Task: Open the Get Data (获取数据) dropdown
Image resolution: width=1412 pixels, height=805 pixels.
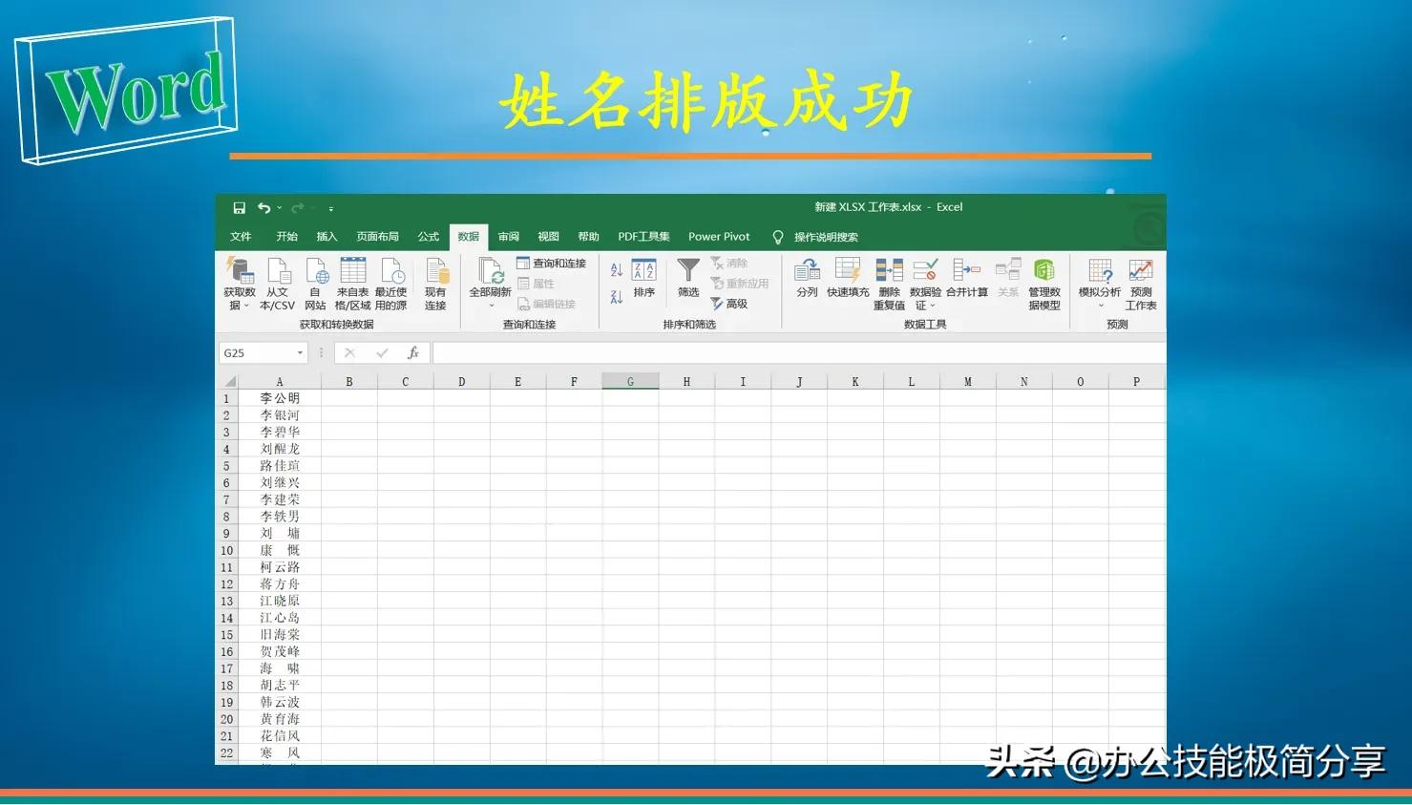Action: (x=240, y=282)
